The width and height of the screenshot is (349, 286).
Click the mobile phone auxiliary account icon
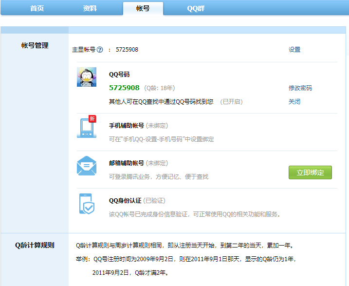[87, 127]
